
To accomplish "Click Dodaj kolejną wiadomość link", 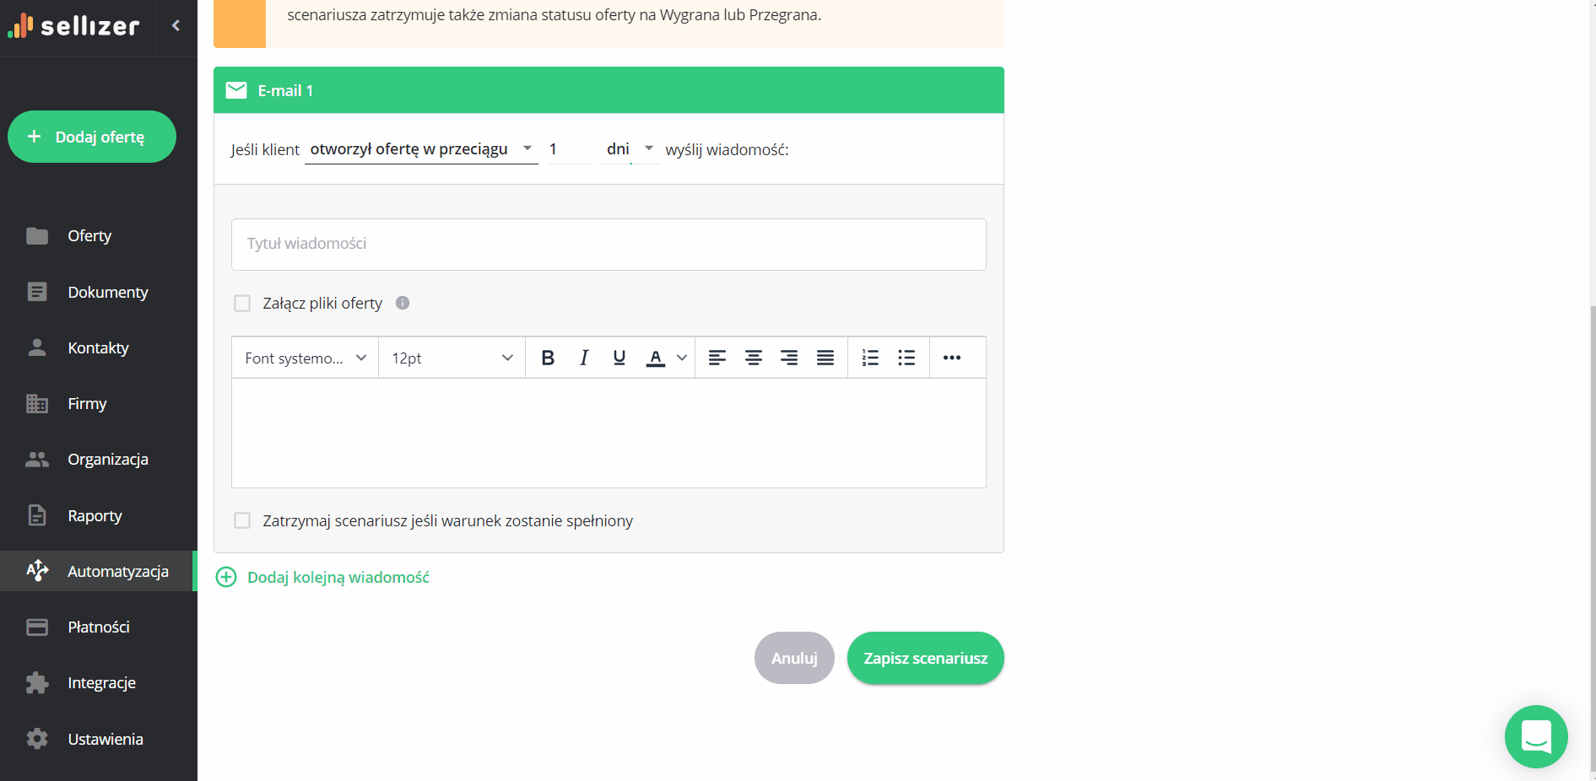I will coord(338,578).
